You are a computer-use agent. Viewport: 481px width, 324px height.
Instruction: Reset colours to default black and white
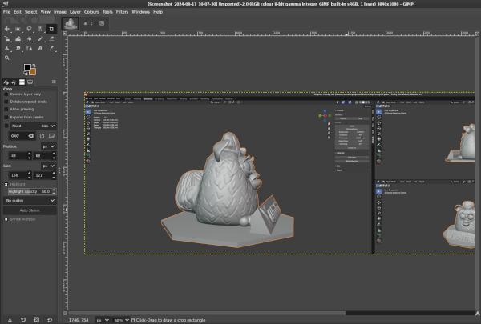click(x=26, y=74)
